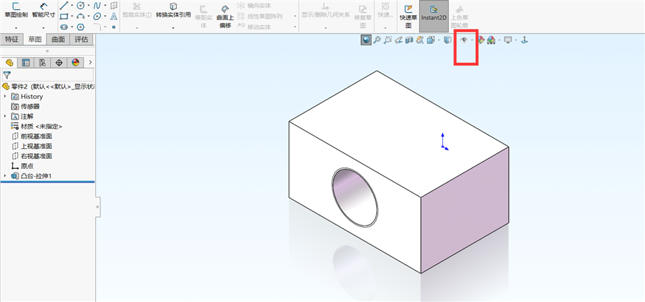Open the View Orientation dropdown arrow
This screenshot has width=645, height=302.
click(x=438, y=40)
